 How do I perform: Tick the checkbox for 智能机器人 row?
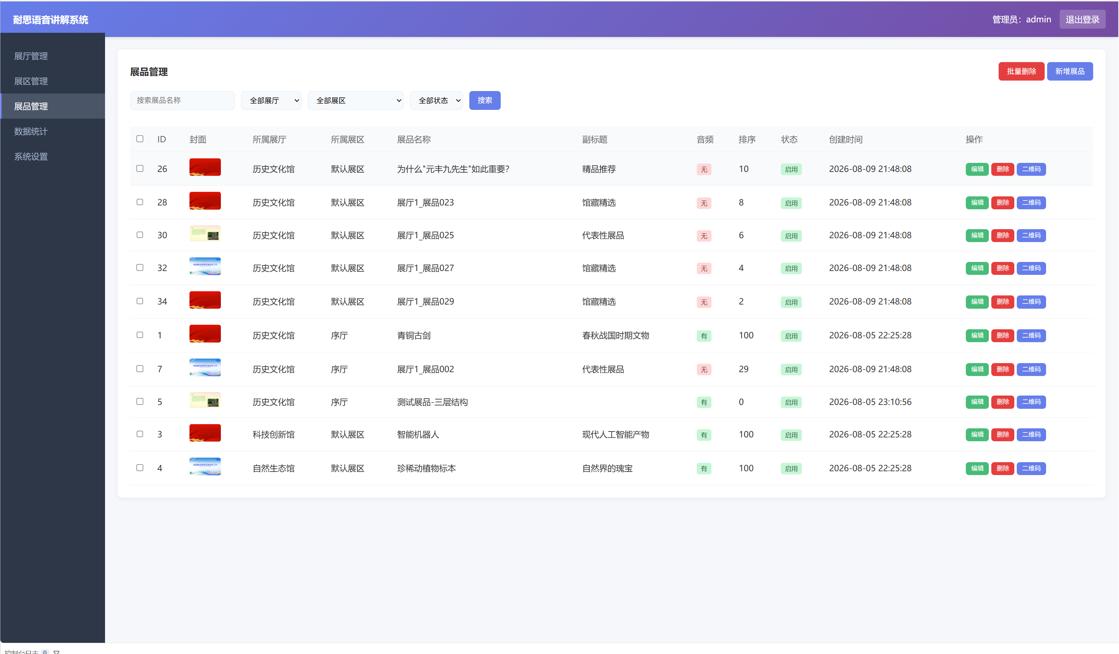140,434
